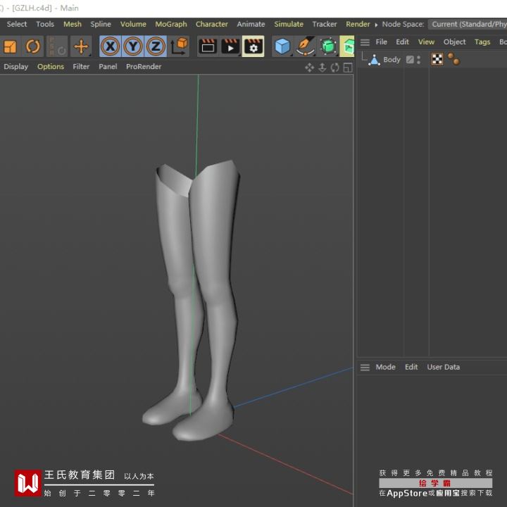The image size is (507, 507).
Task: Click the viewport zoom camera icon
Action: coord(322,68)
